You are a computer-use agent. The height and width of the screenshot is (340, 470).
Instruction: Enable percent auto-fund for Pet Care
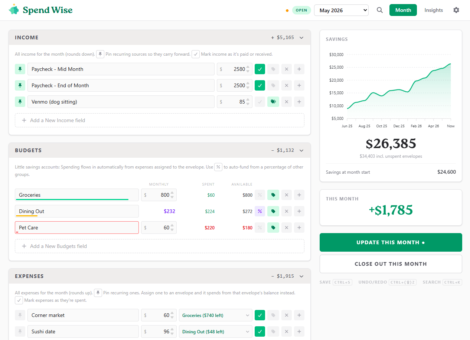coord(260,228)
